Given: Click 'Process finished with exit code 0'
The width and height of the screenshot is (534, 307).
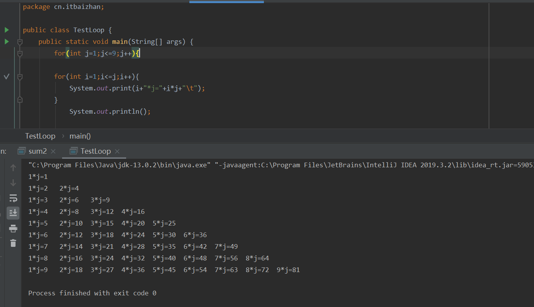Looking at the screenshot, I should point(92,293).
